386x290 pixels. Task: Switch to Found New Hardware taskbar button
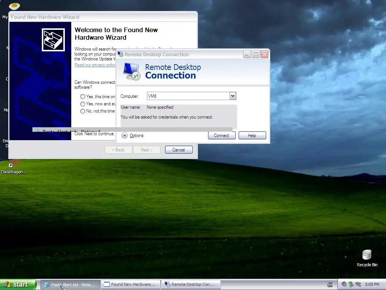click(130, 285)
